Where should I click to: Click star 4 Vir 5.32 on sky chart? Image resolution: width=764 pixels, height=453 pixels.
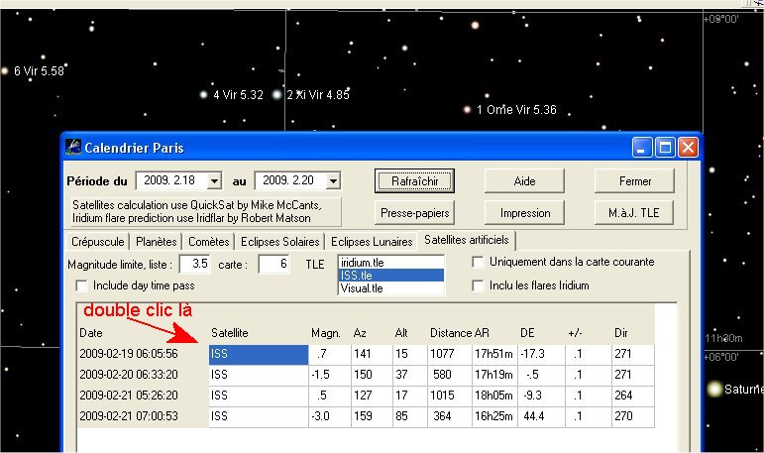click(204, 94)
